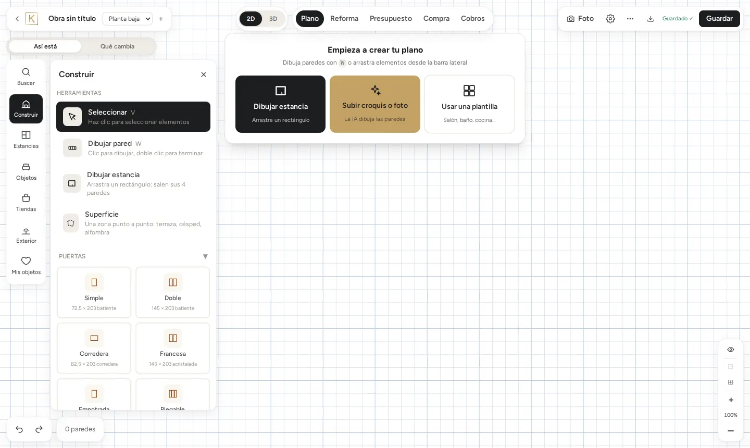Viewport: 750px width, 448px height.
Task: Collapse the Puertas section arrow
Action: [205, 256]
